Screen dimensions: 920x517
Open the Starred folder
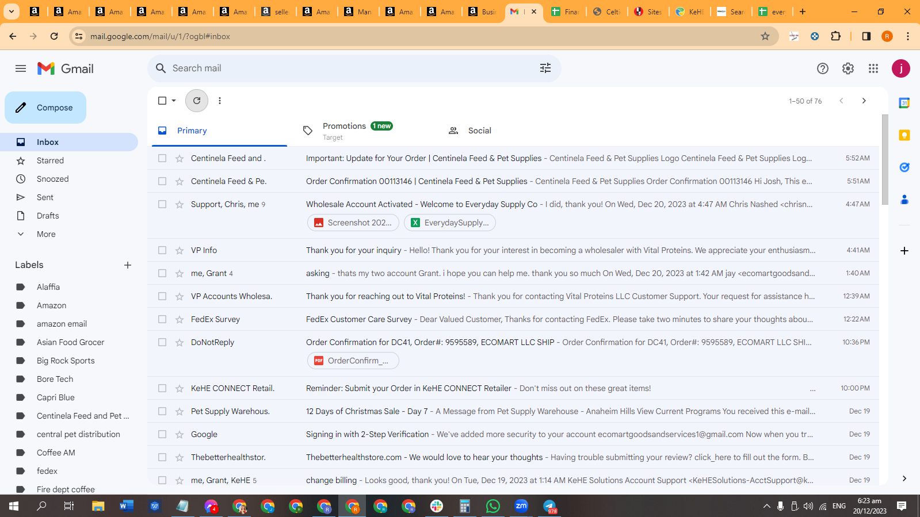69,160
